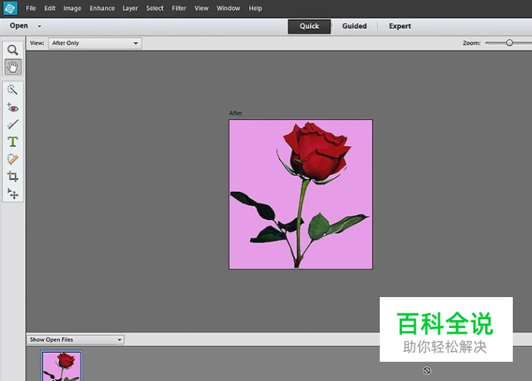The image size is (532, 381).
Task: Click the Photoshop Elements app logo
Action: tap(9, 8)
